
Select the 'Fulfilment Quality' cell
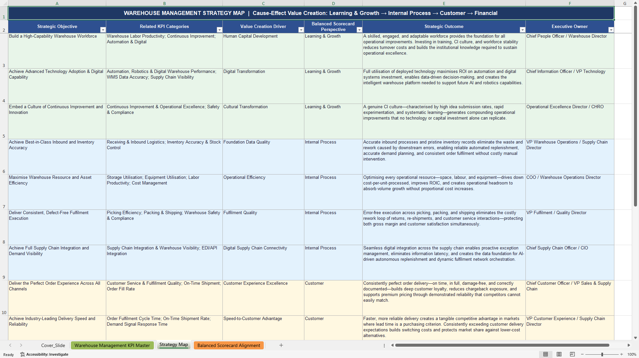click(263, 227)
